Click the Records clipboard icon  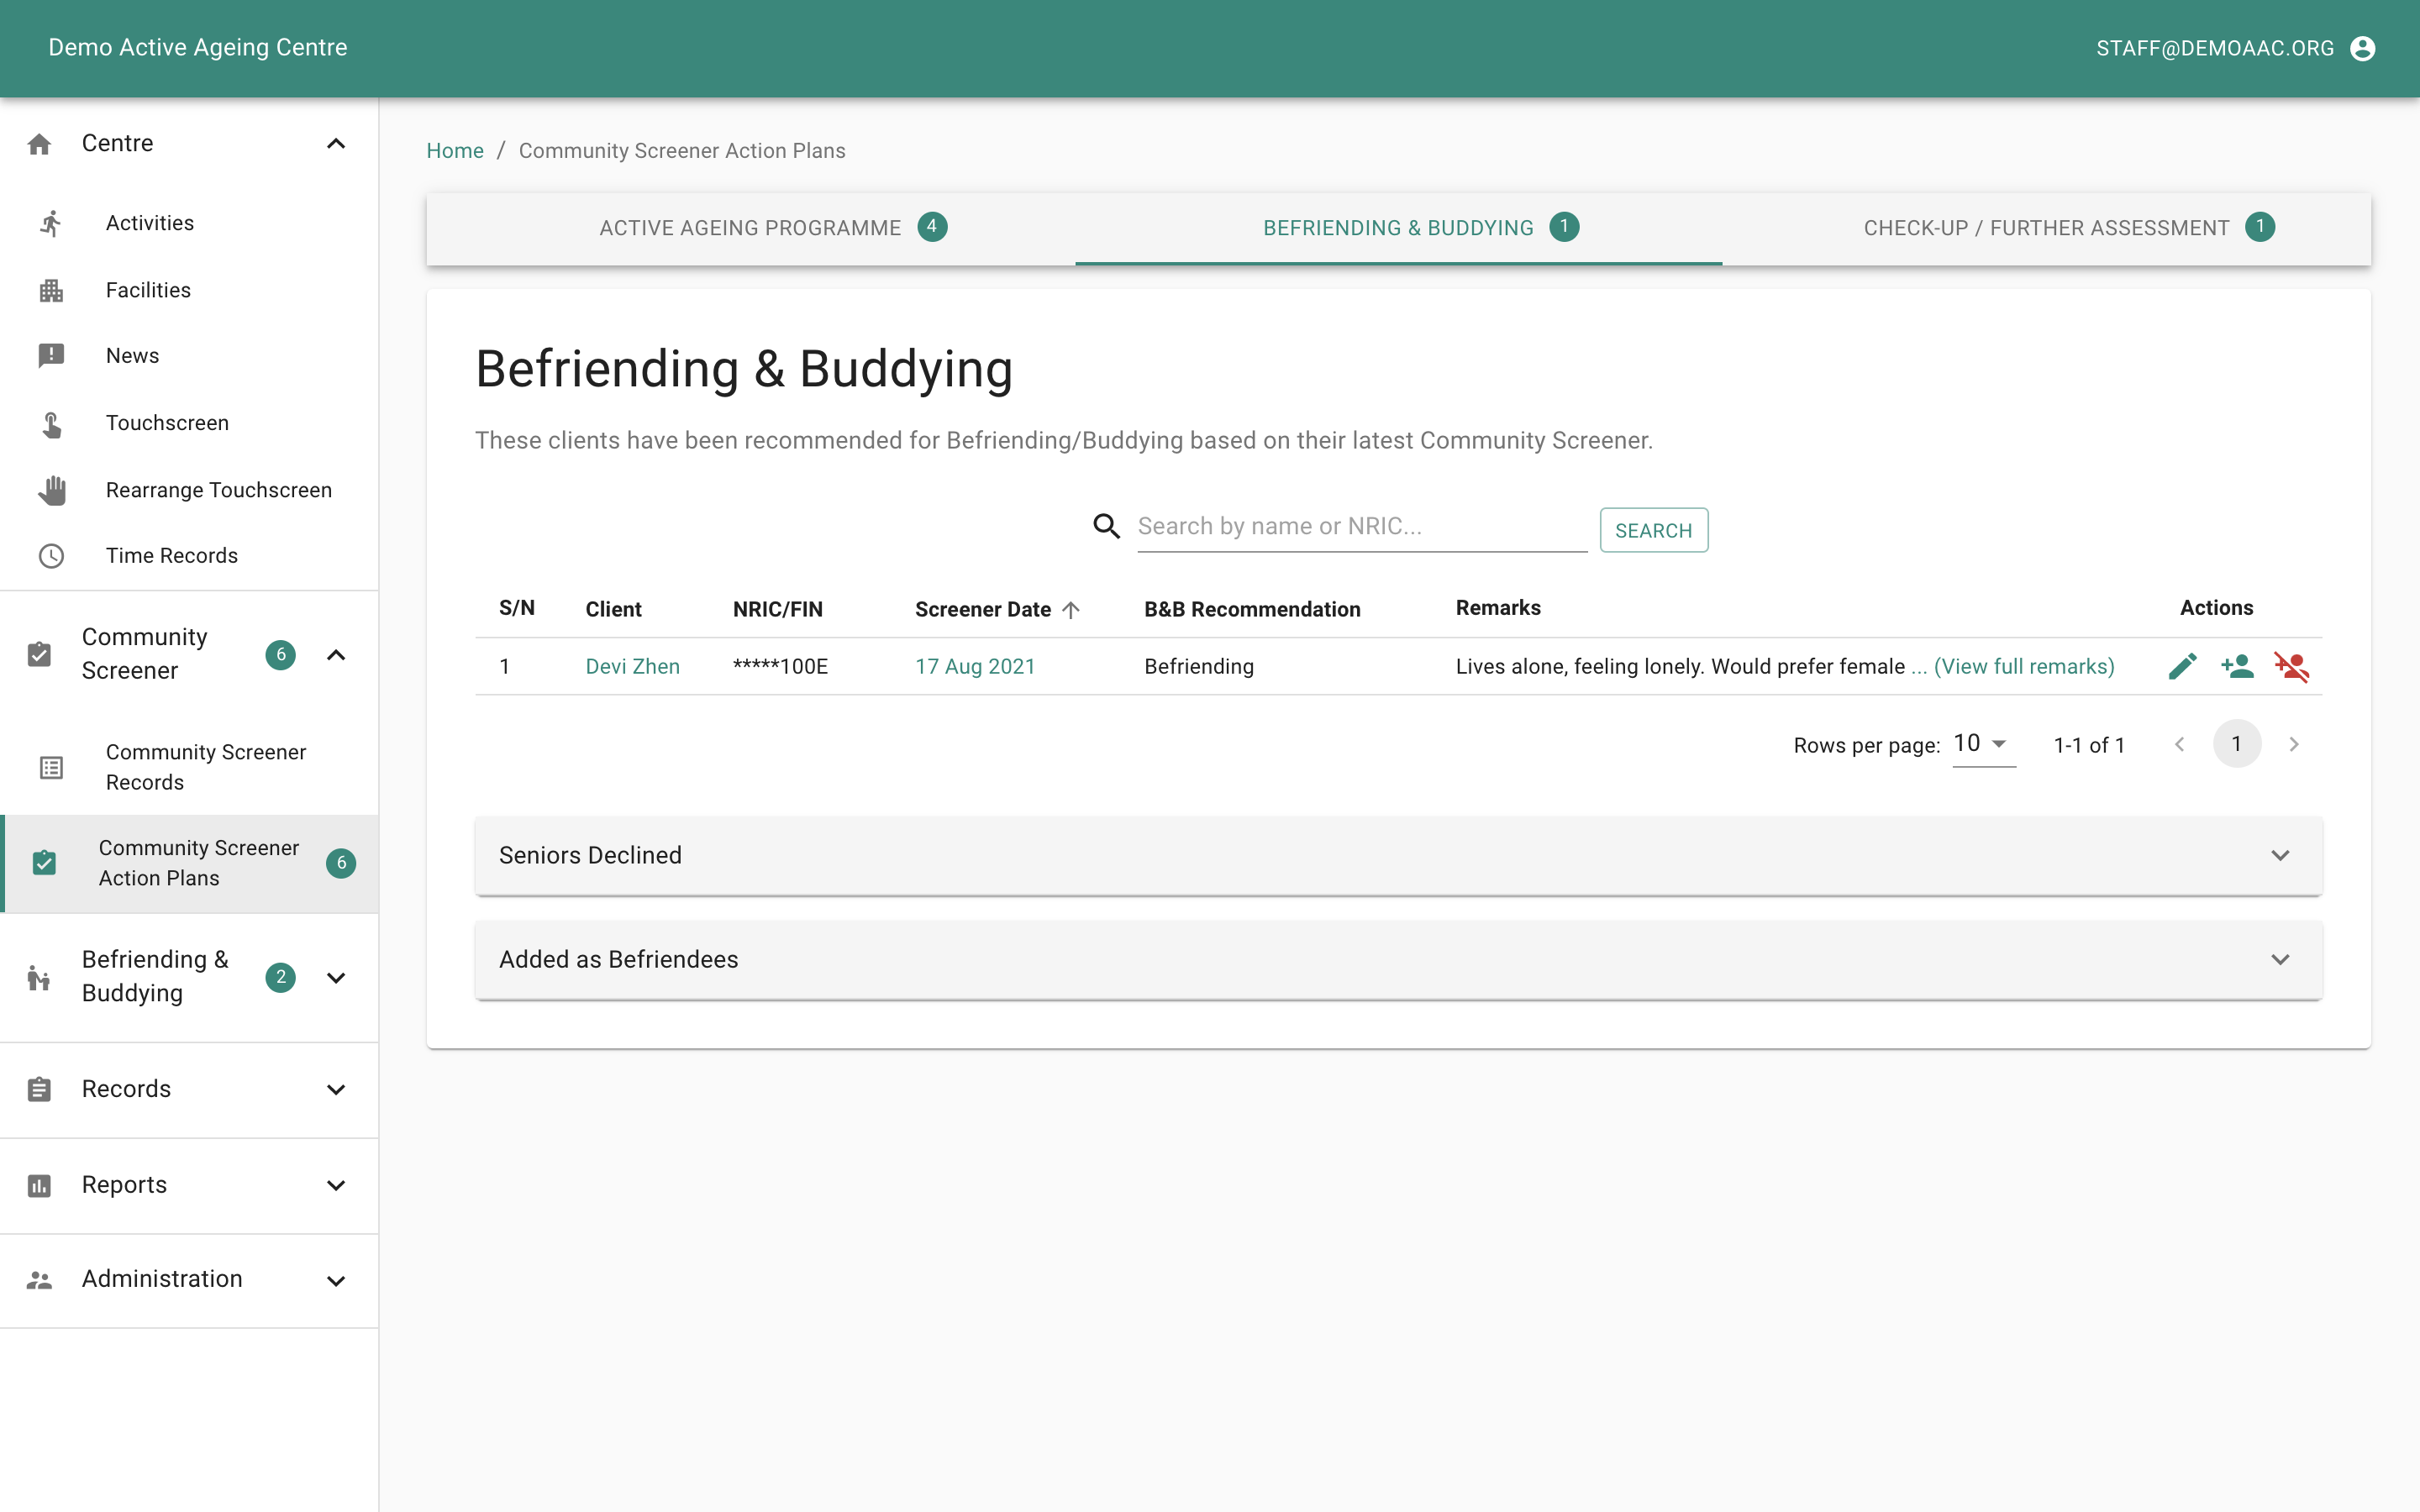tap(39, 1089)
